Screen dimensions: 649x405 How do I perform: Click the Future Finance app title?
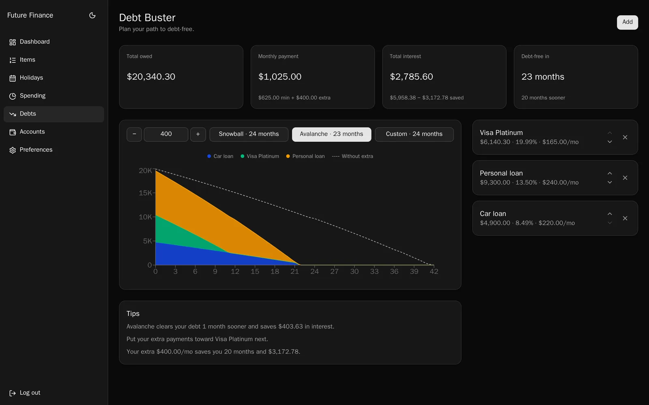coord(30,15)
